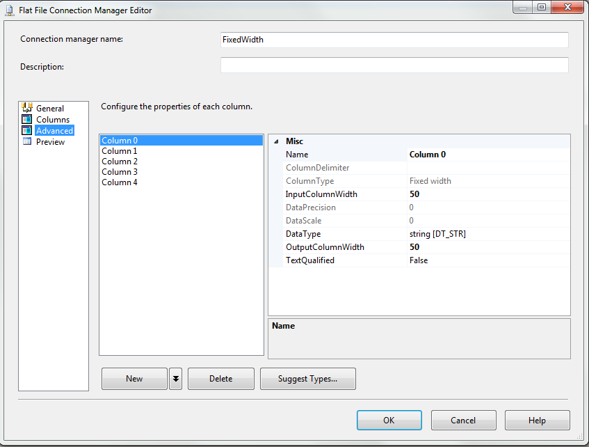Screen dimensions: 589x447
Task: Switch to the Columns page
Action: [52, 119]
